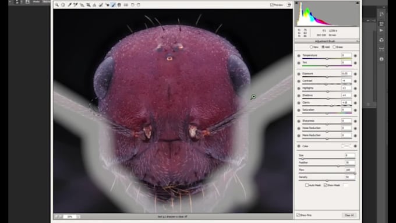396x223 pixels.
Task: Open Actions play icon in Photoshop side dock
Action: (381, 30)
